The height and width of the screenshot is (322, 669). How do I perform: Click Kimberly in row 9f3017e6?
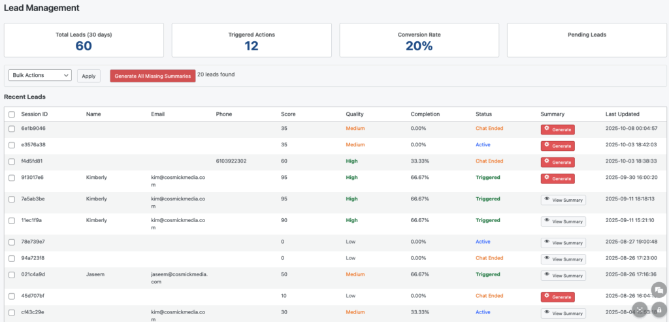pyautogui.click(x=97, y=178)
